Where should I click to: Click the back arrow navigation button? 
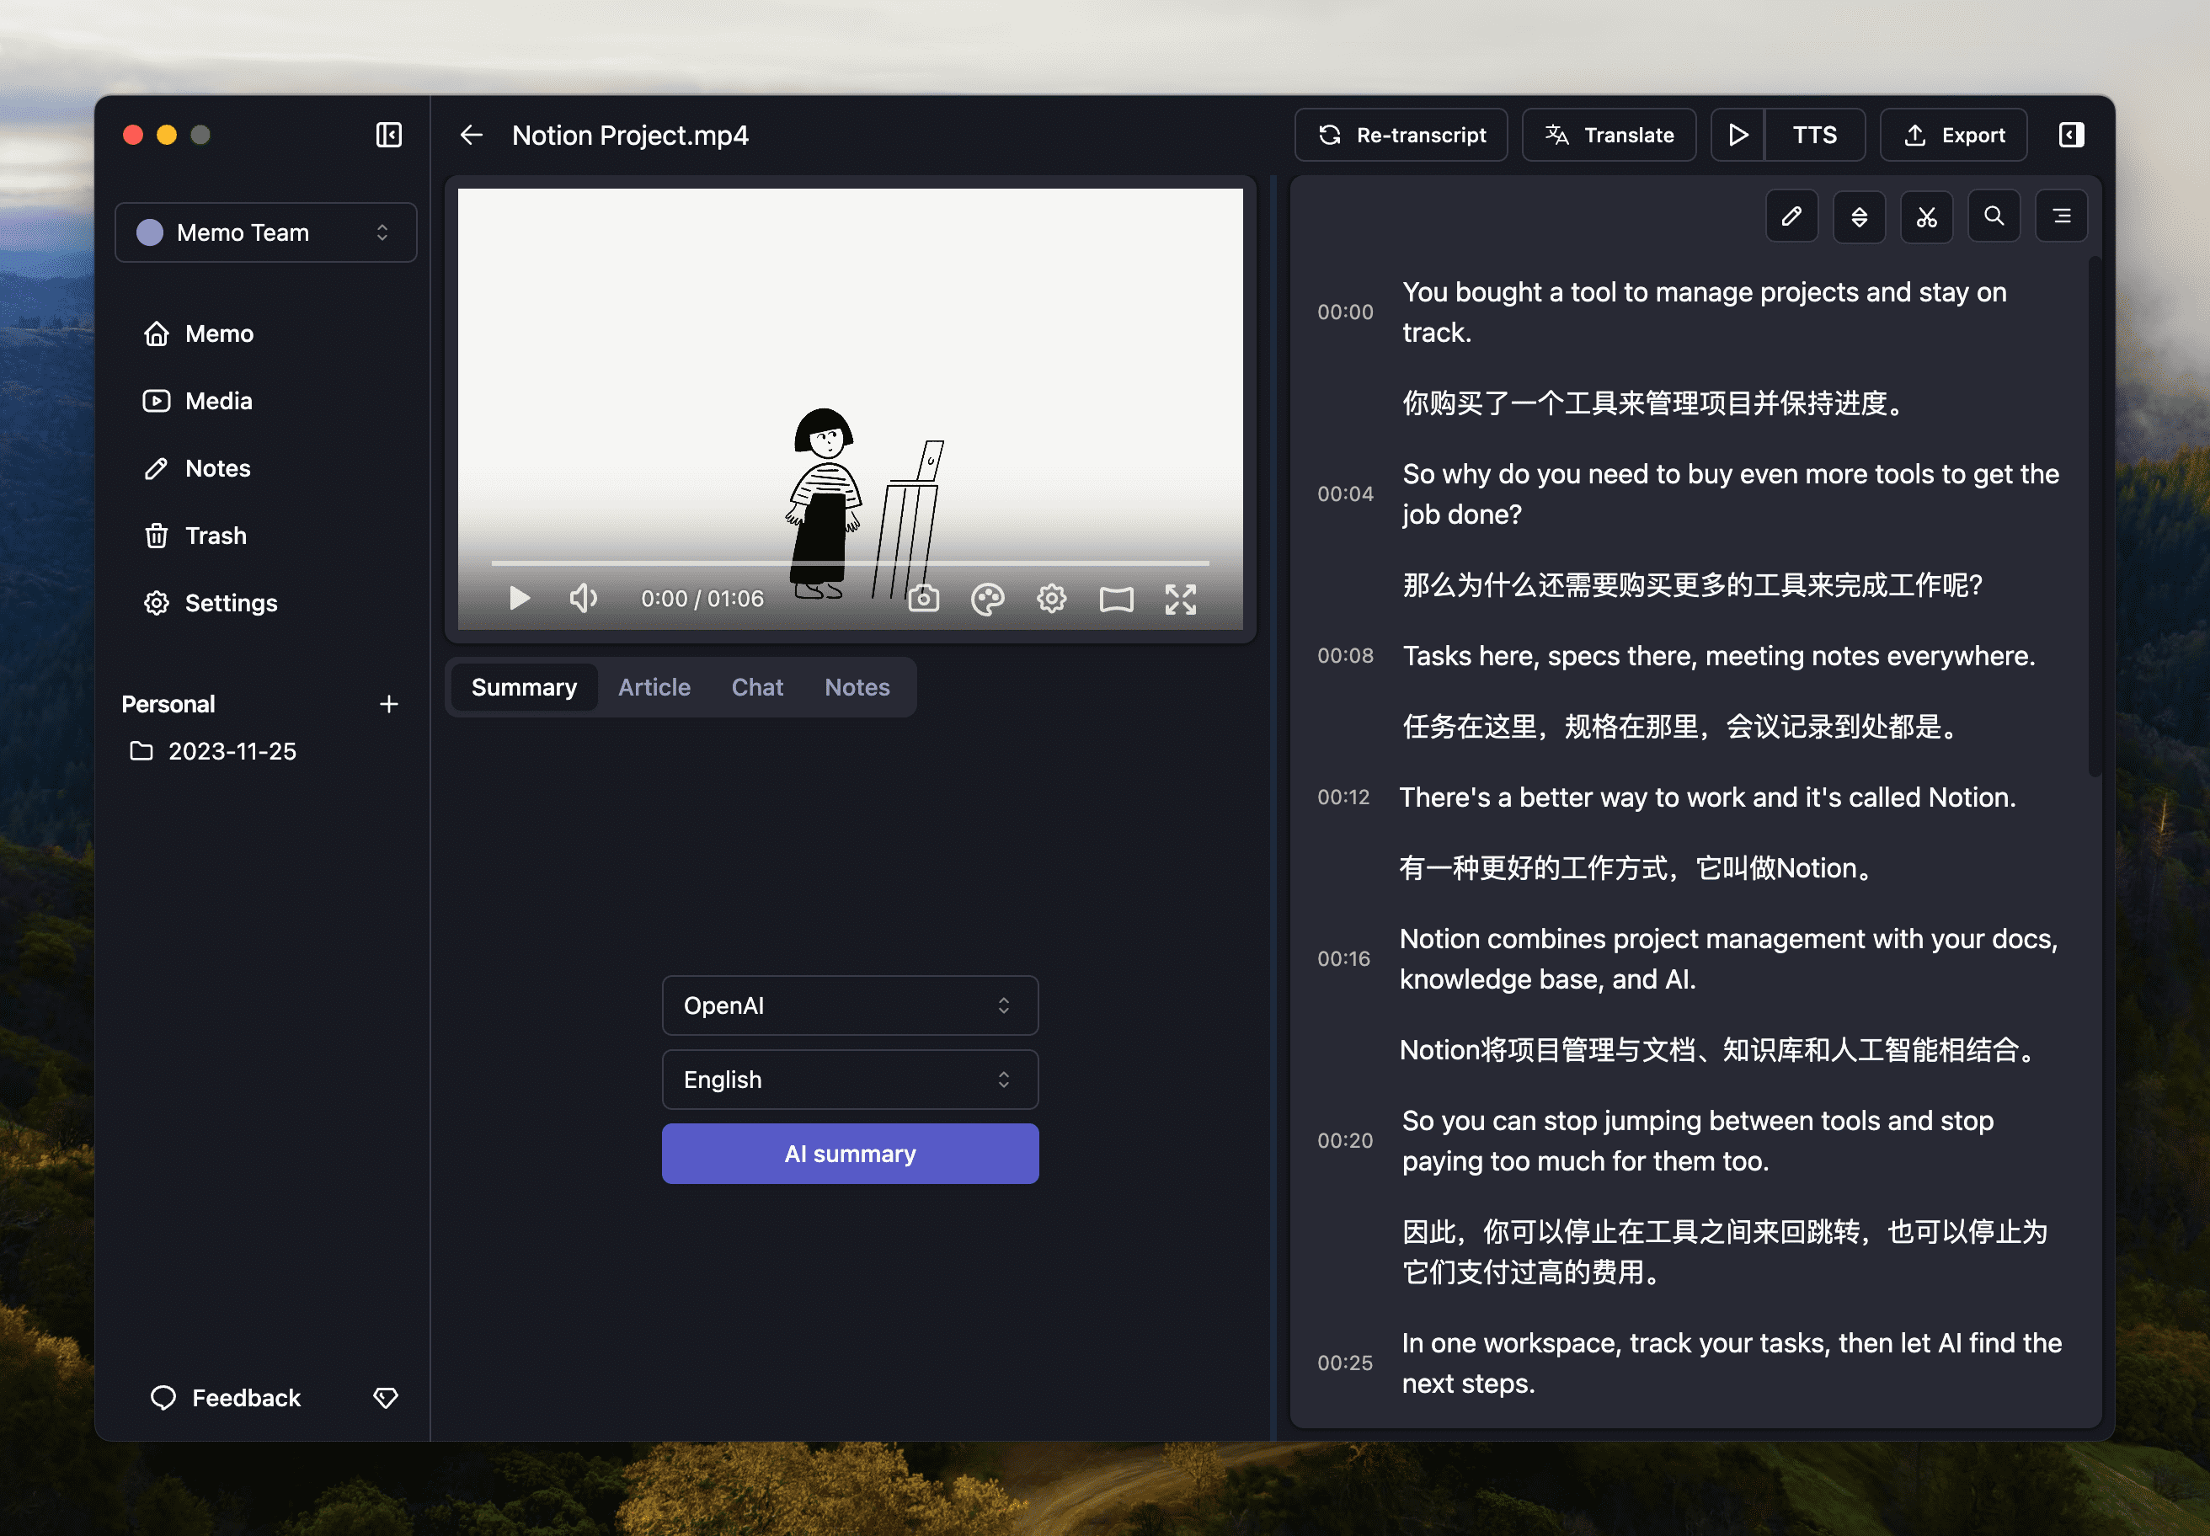pyautogui.click(x=475, y=136)
